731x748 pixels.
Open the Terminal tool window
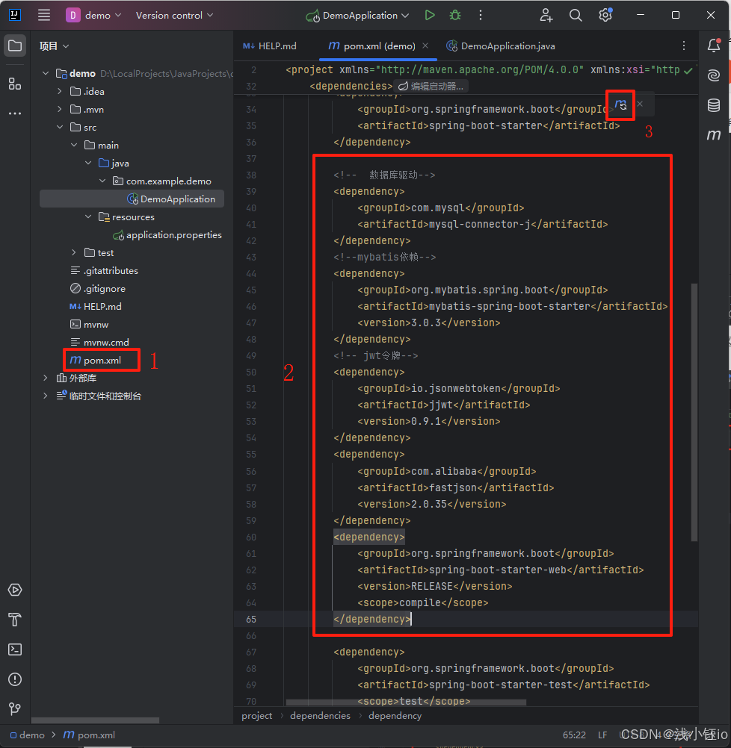pos(15,649)
